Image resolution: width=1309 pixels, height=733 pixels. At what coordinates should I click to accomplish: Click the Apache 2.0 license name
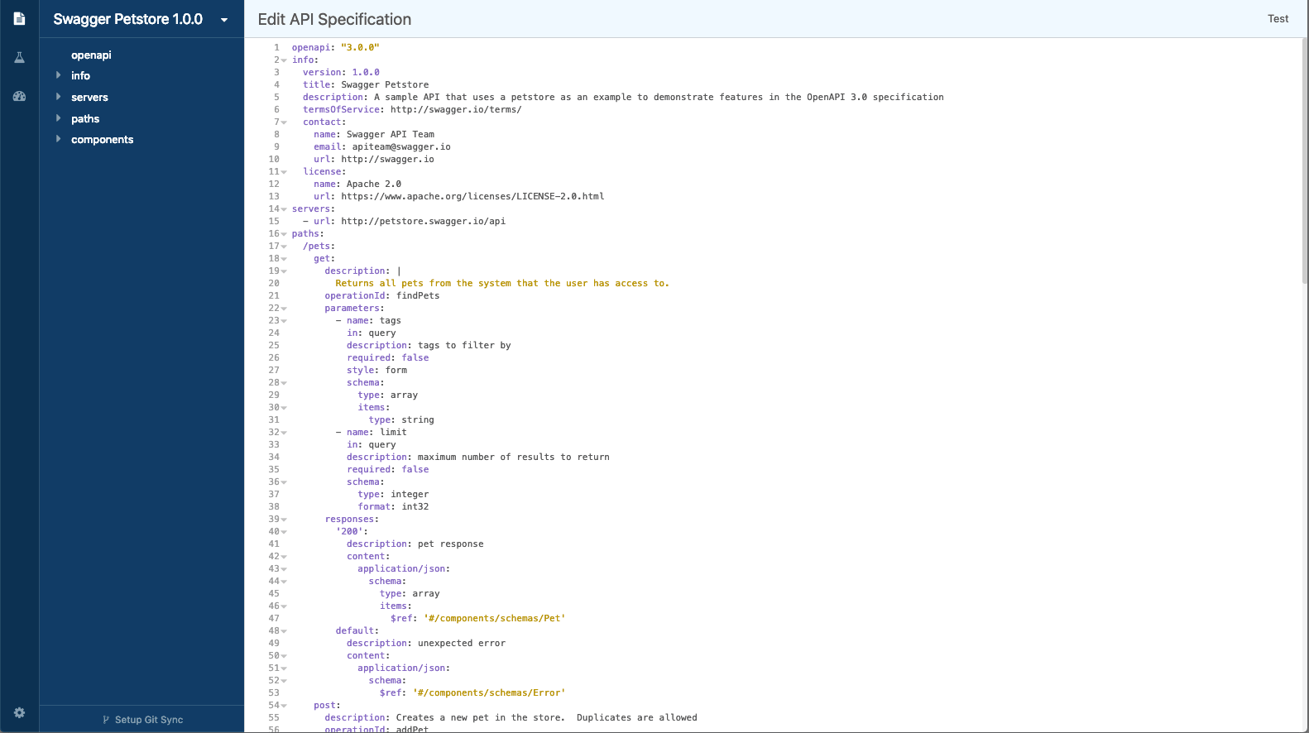coord(374,184)
